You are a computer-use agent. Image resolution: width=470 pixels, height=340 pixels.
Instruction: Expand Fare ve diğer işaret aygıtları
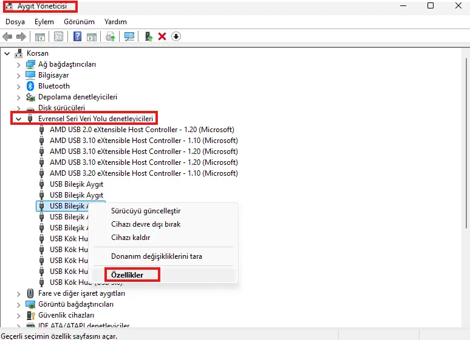(x=19, y=293)
